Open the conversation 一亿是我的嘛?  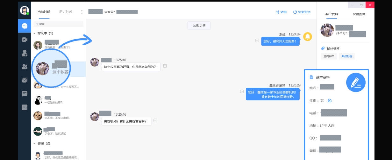click(59, 100)
